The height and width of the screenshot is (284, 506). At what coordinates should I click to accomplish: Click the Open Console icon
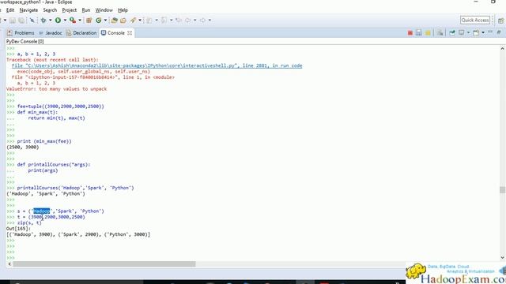[476, 32]
